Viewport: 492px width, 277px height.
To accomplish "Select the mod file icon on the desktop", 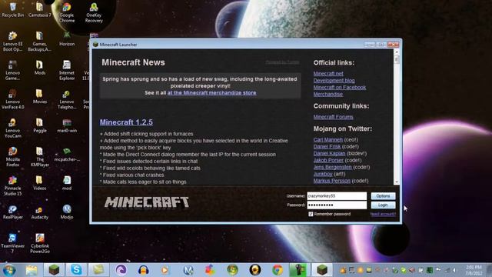I will click(67, 183).
